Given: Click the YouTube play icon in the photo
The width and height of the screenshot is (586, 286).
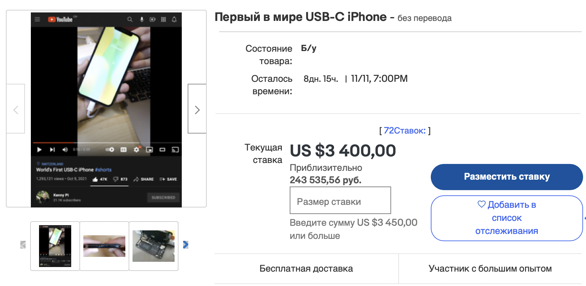Looking at the screenshot, I should coord(39,150).
